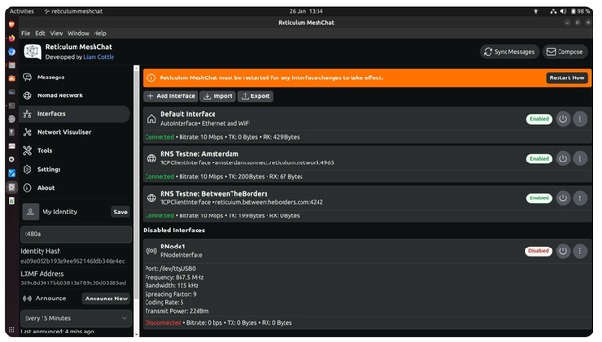Open more options for RNS Testnet Amsterdam
The height and width of the screenshot is (342, 602).
click(580, 159)
